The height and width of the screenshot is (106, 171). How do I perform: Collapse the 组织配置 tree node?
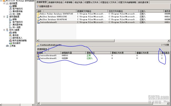tap(4, 3)
